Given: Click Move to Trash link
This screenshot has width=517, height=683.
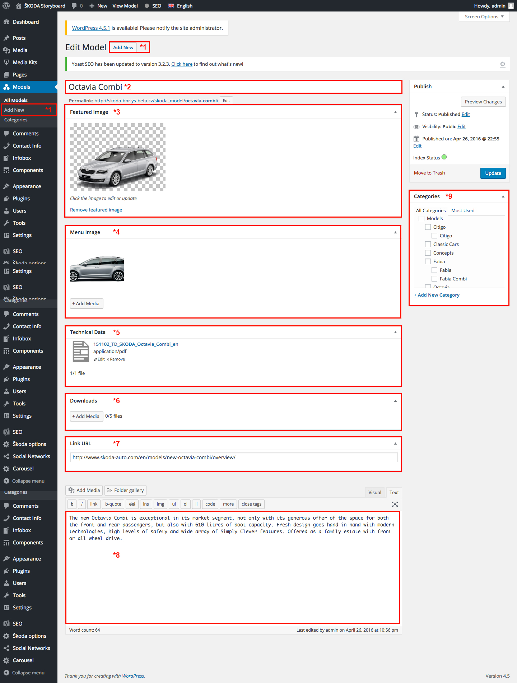Looking at the screenshot, I should click(429, 173).
